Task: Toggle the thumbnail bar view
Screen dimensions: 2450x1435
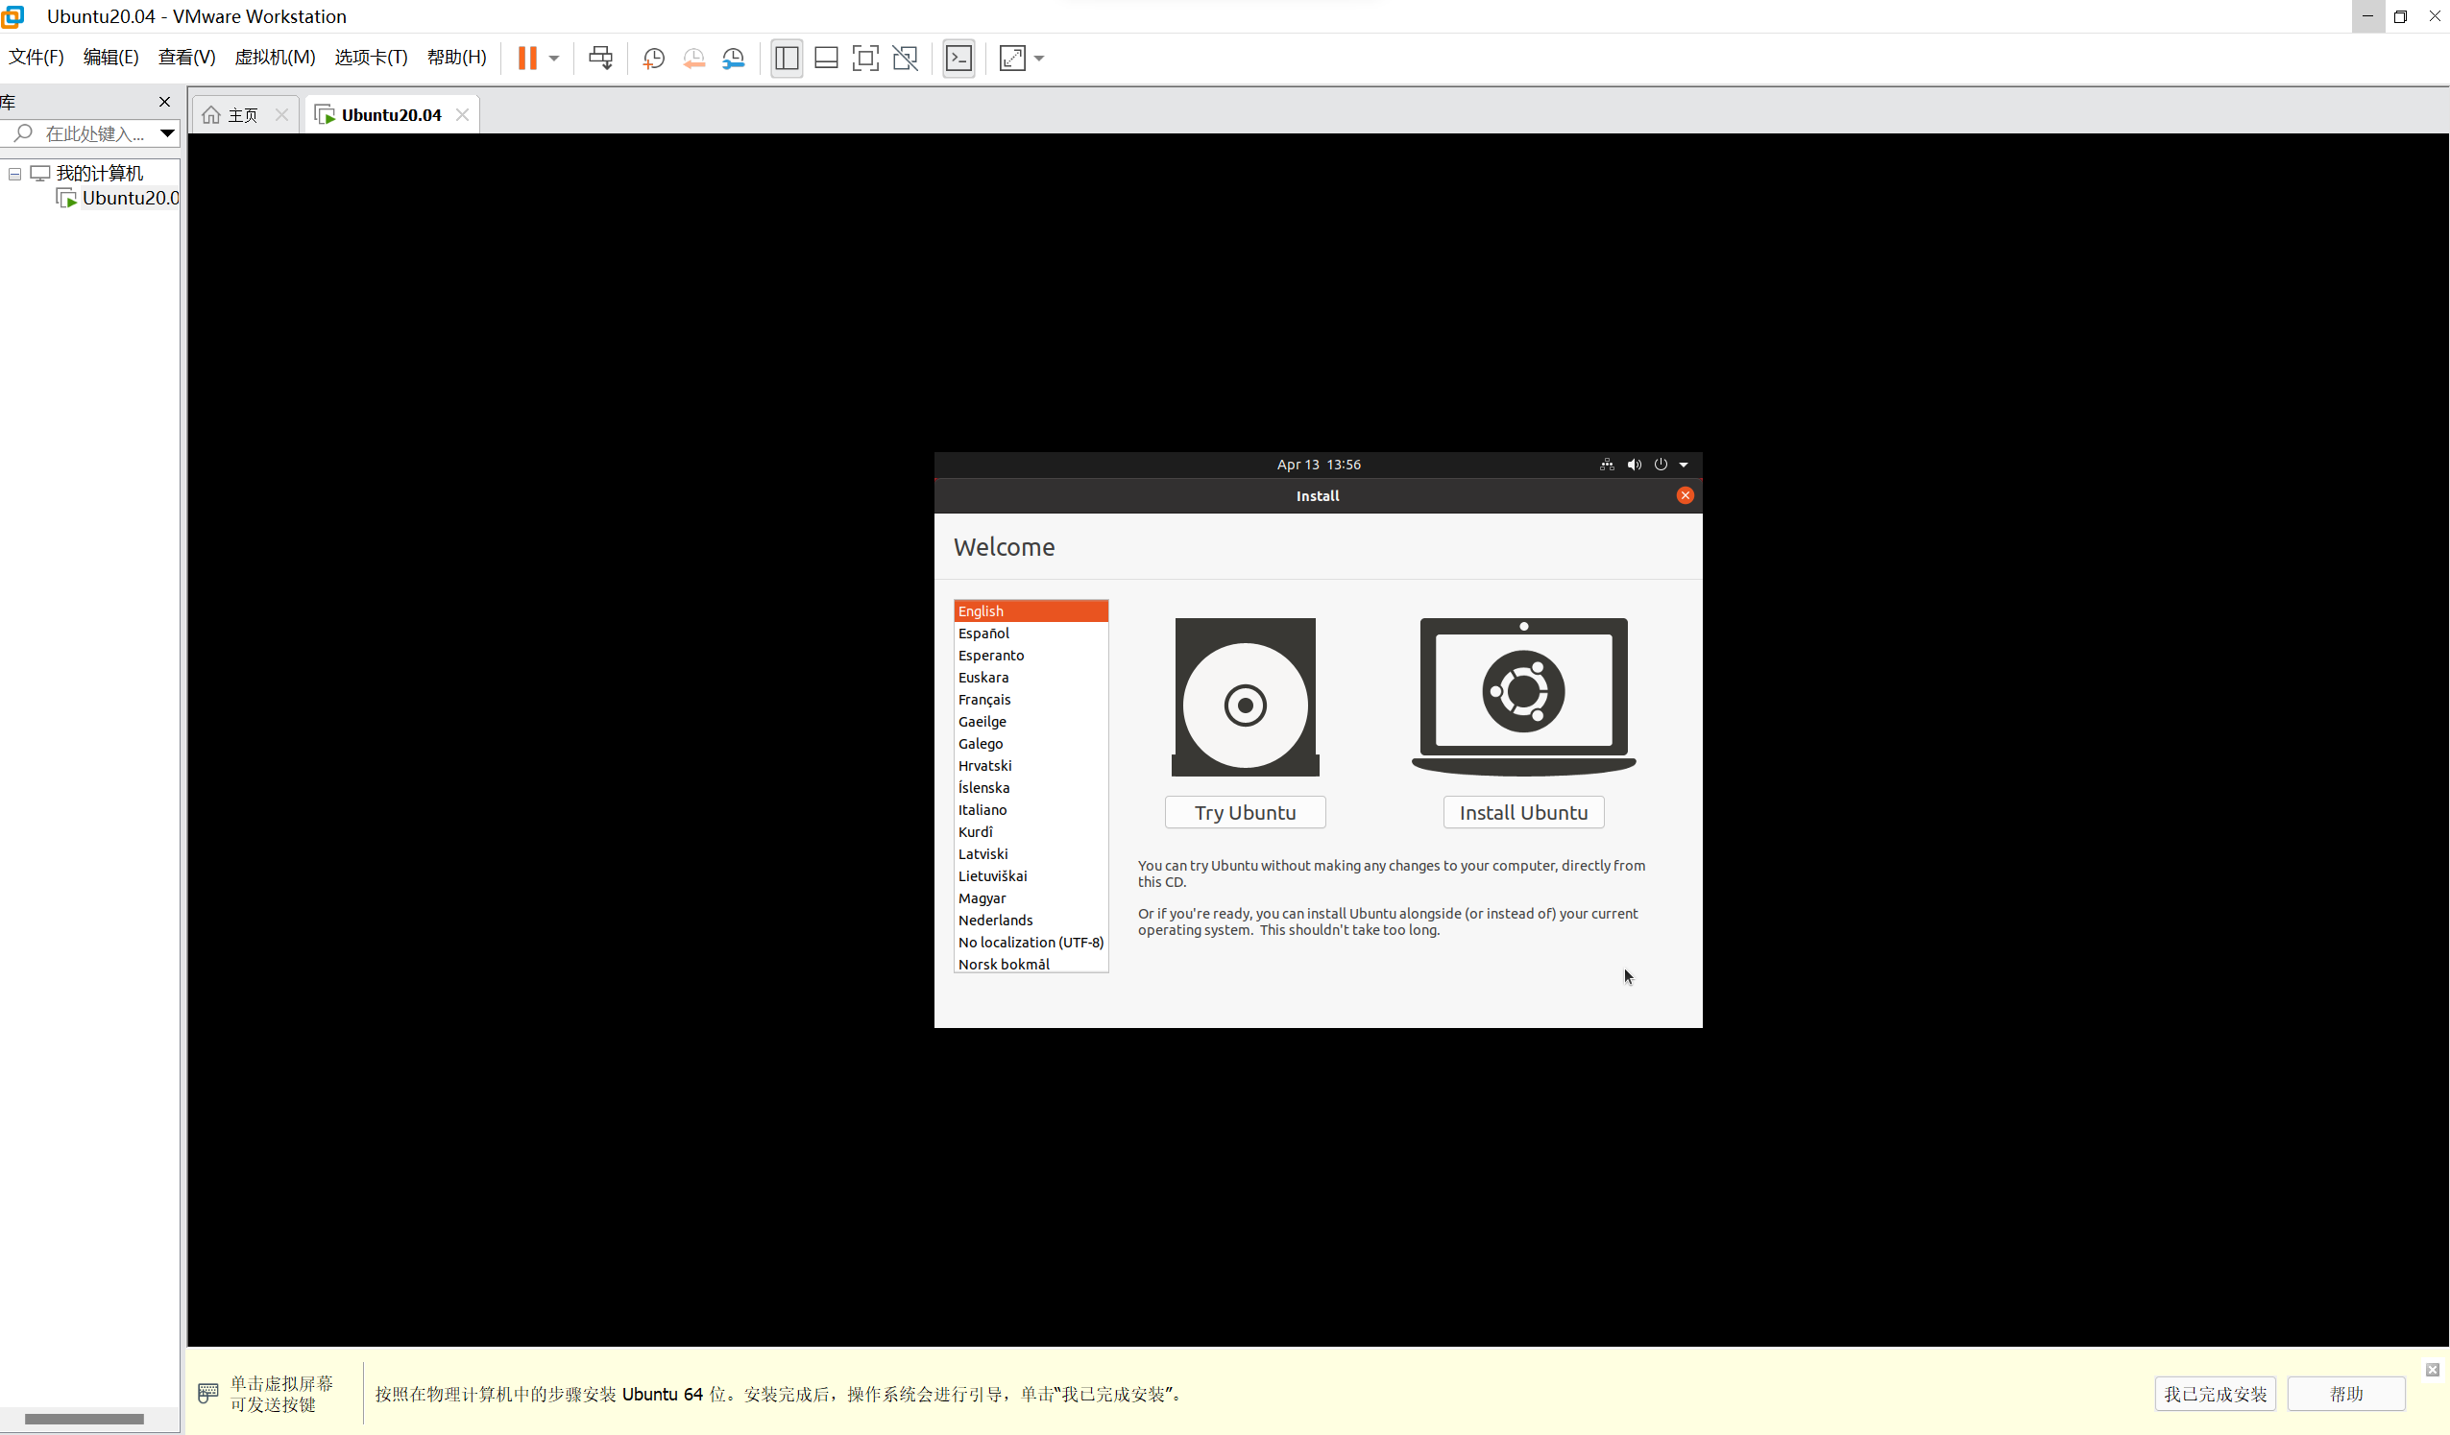Action: point(826,59)
